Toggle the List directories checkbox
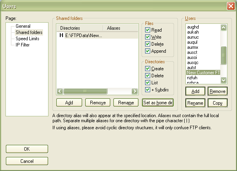The width and height of the screenshot is (237, 171). [x=148, y=83]
